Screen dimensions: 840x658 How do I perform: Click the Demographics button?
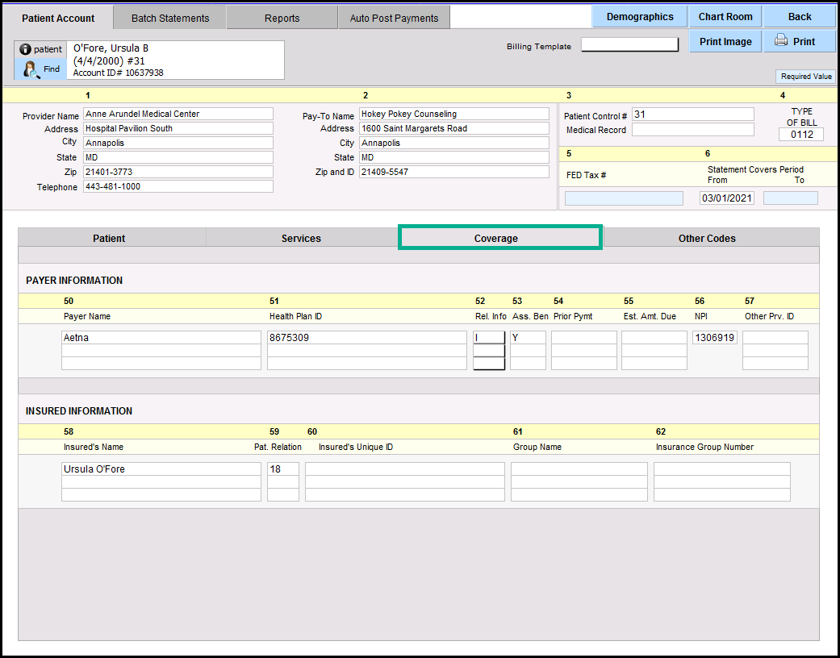click(640, 17)
